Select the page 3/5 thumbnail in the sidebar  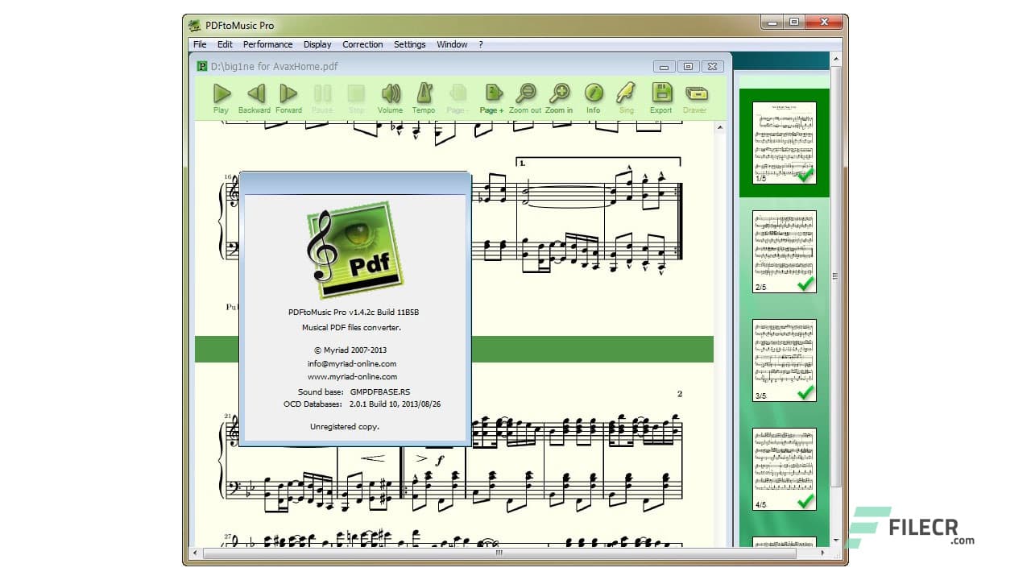[x=783, y=358]
